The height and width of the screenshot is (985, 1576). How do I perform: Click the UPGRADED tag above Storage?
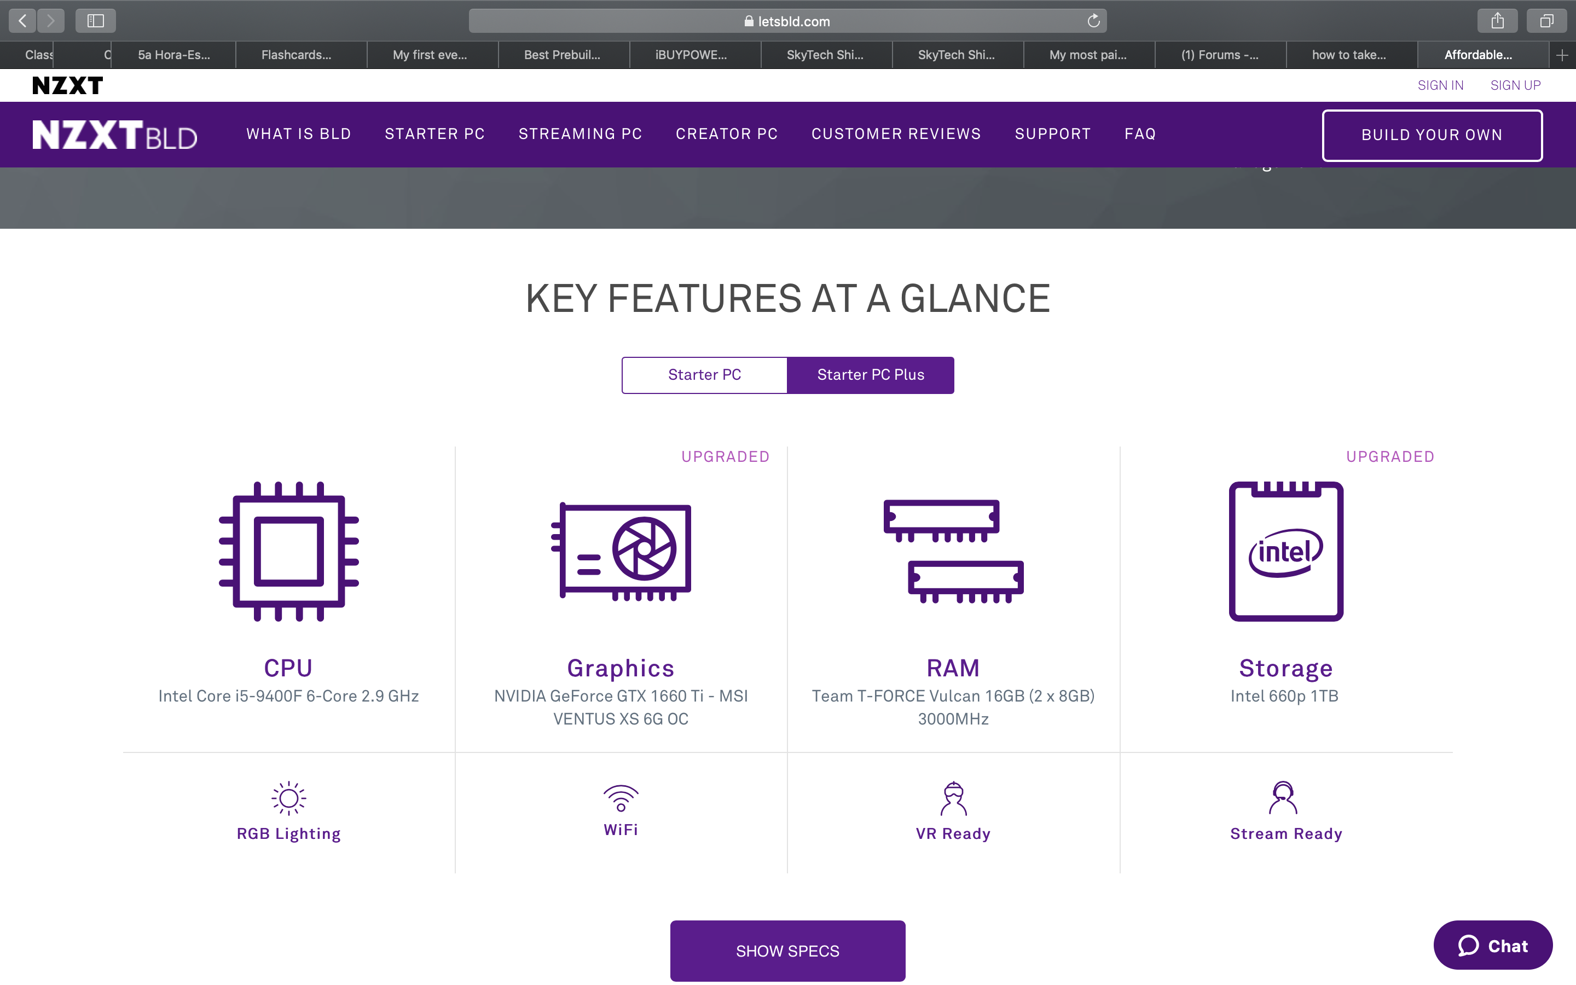click(x=1390, y=457)
